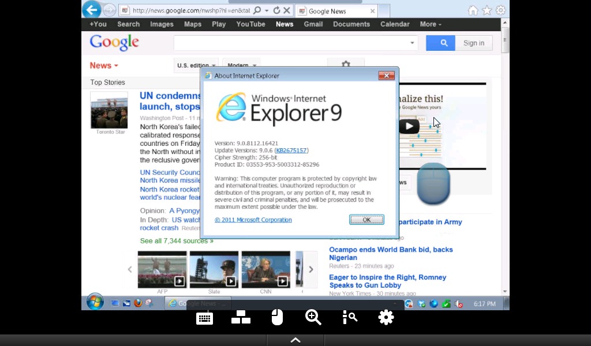
Task: Open the © 2011 Microsoft Corporation link
Action: click(253, 220)
